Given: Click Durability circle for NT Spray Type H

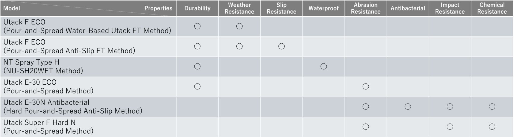Looking at the screenshot, I should click(x=197, y=66).
